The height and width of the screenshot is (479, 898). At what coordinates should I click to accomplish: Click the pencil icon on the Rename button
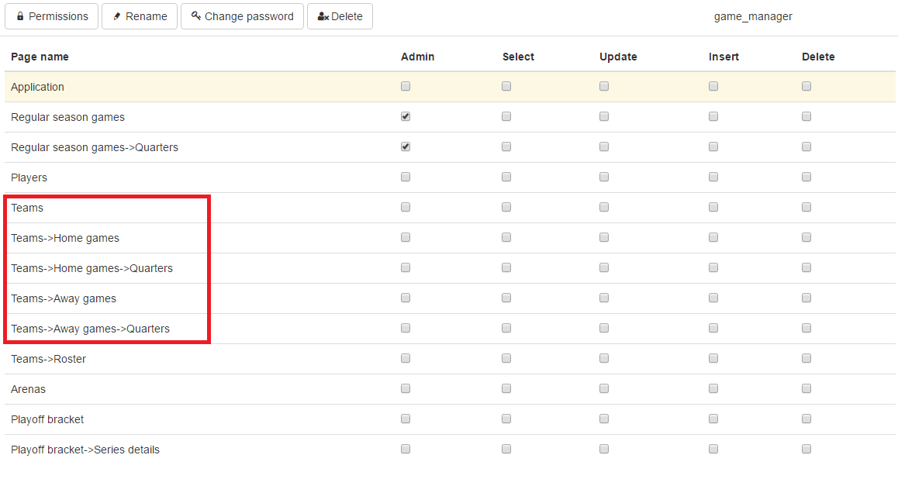point(118,16)
